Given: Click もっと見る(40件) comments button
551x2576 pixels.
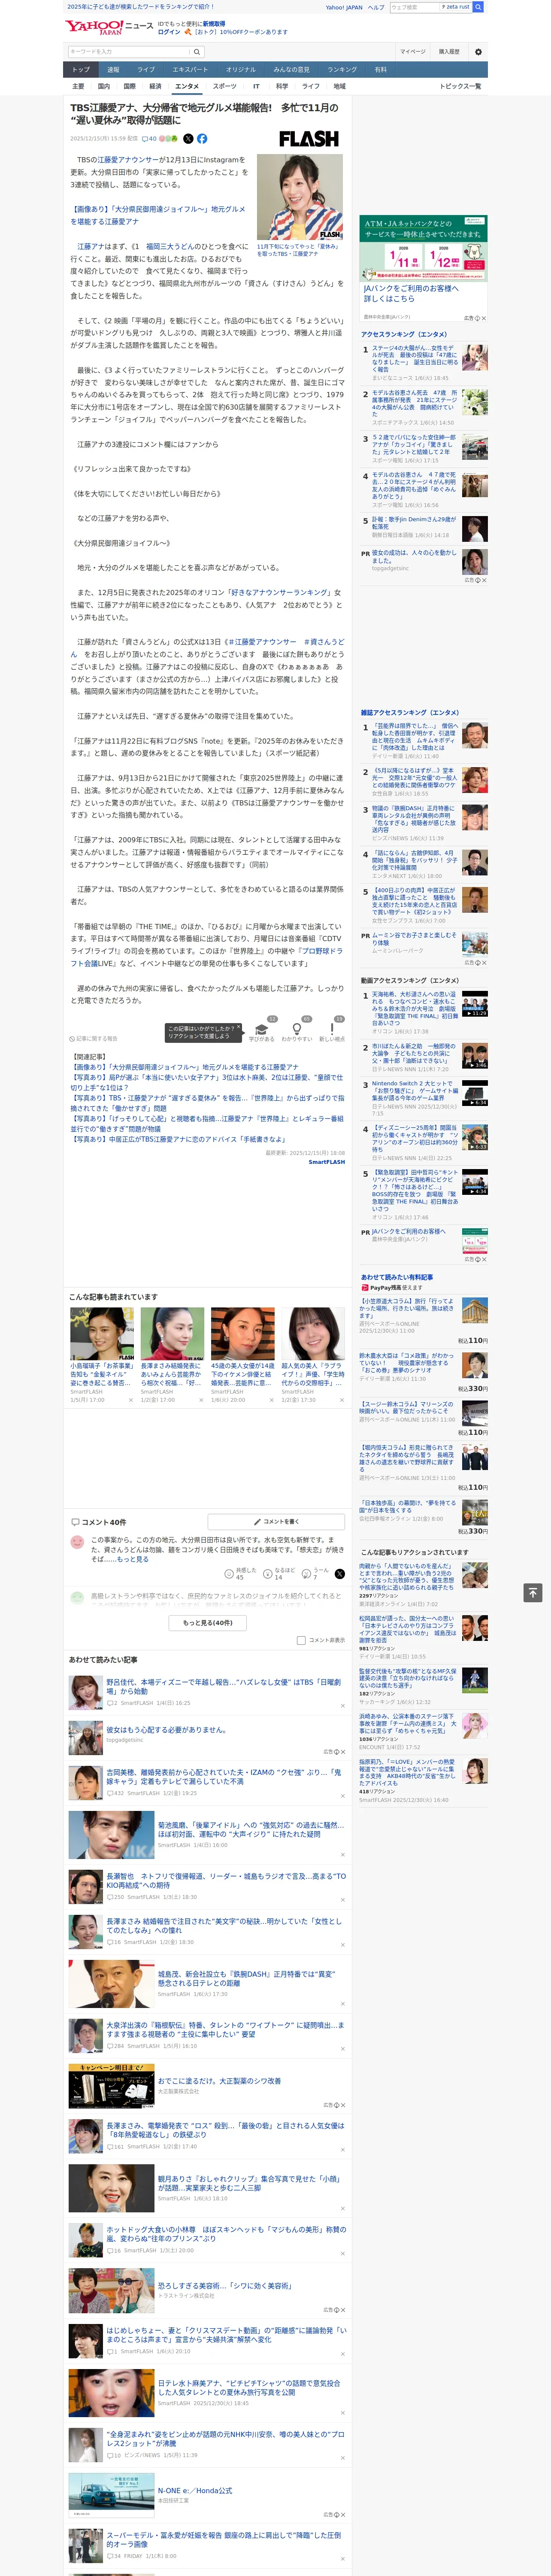Looking at the screenshot, I should pos(208,1623).
